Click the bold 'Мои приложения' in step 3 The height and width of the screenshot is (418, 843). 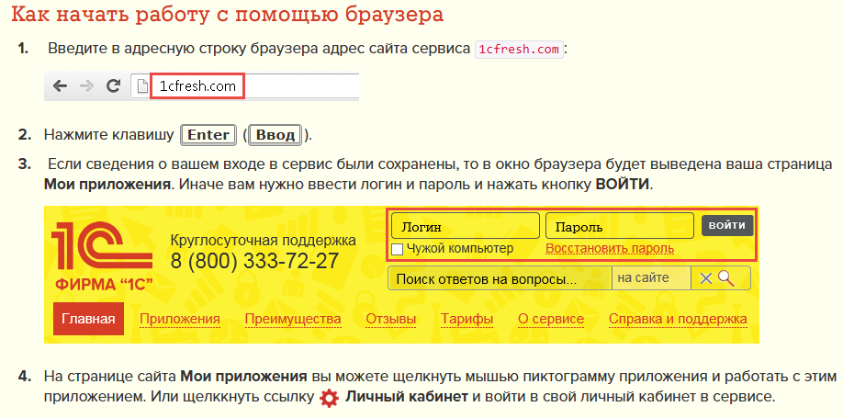(x=107, y=185)
